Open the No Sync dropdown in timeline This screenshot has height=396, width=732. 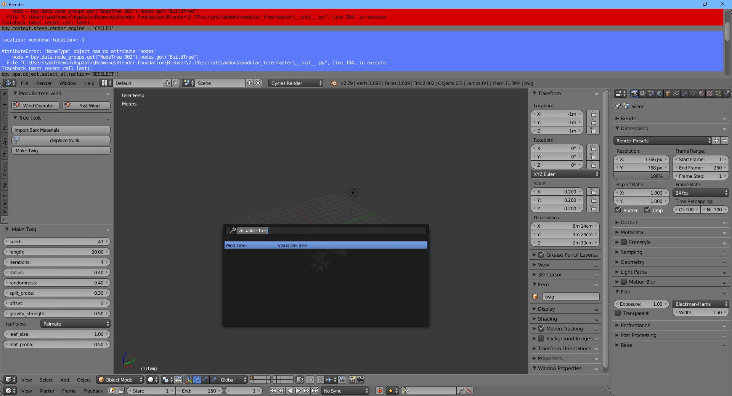(x=345, y=391)
